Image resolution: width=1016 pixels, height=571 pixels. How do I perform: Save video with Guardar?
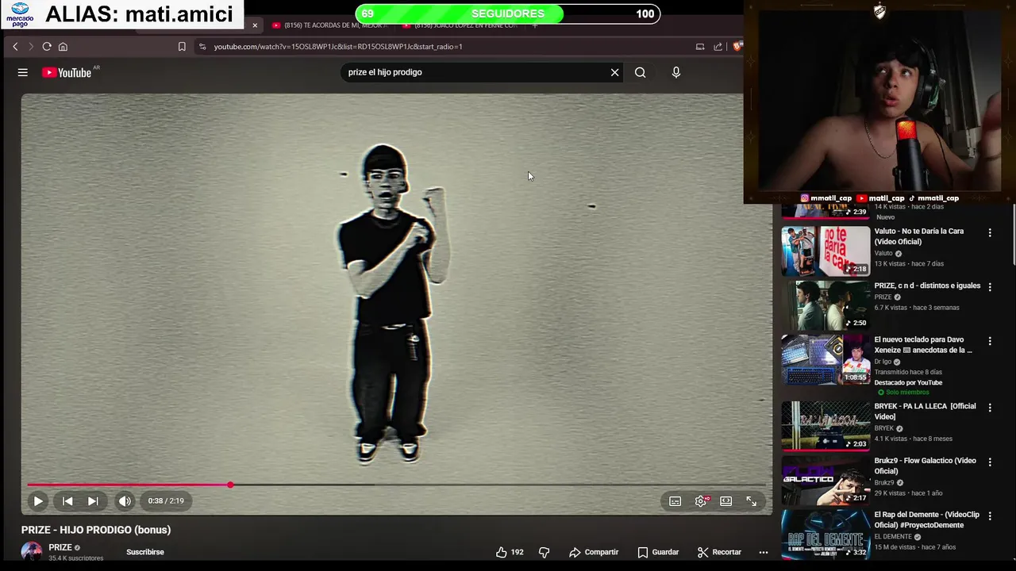[x=658, y=552]
